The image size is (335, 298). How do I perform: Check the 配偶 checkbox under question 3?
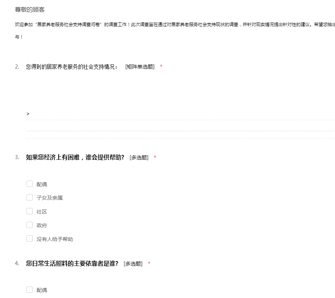pos(30,184)
